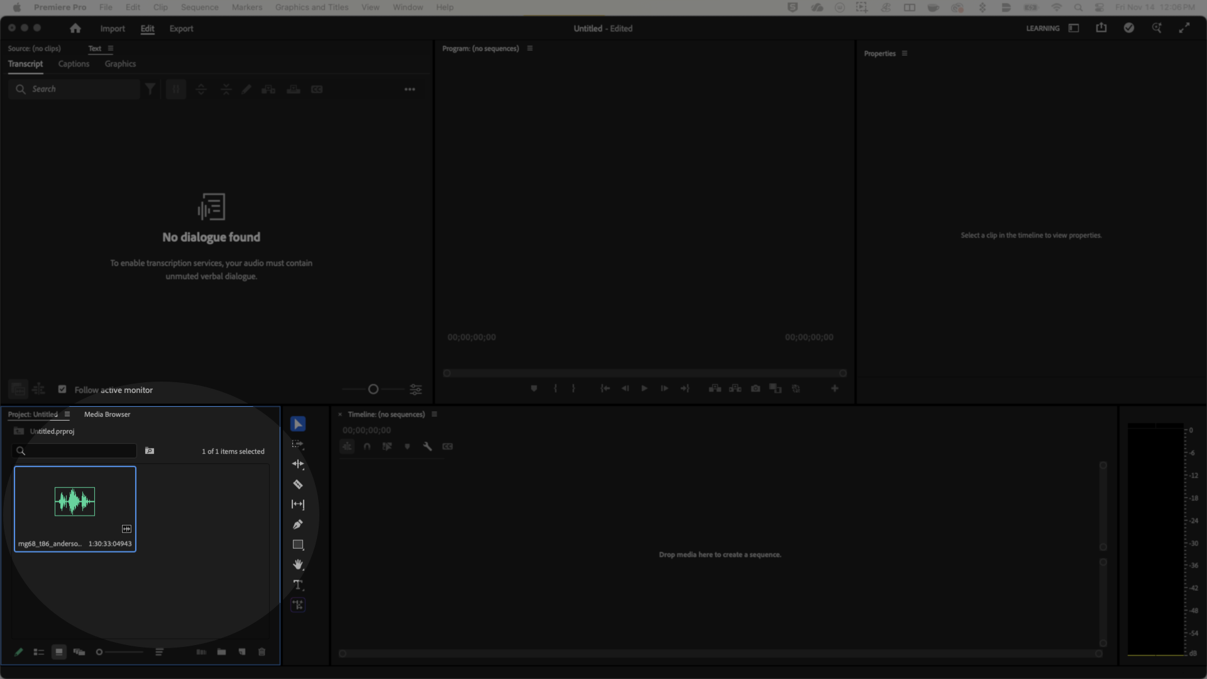Click the Export button in header
The image size is (1207, 679).
pos(181,29)
